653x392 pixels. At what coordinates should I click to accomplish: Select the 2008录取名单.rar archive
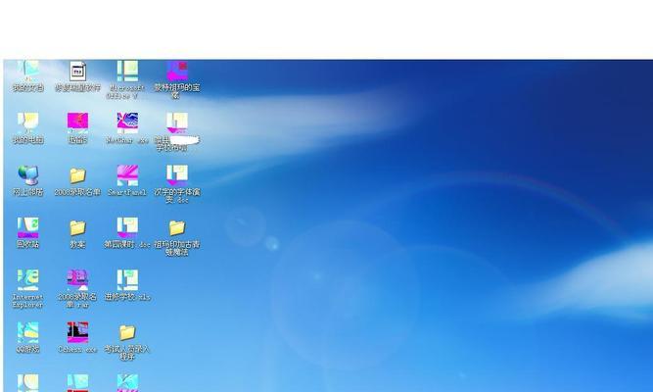[x=78, y=288]
